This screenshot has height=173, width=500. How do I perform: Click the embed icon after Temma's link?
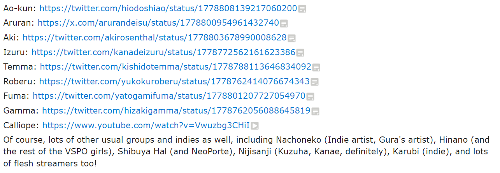click(316, 68)
